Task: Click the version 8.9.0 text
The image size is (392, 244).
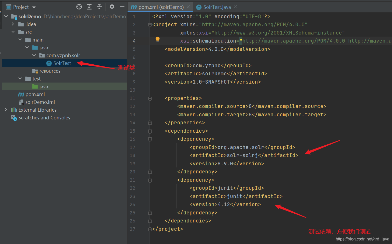Action: (x=225, y=164)
